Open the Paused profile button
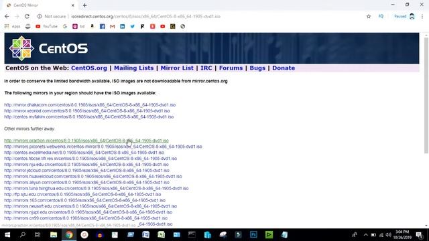 pyautogui.click(x=404, y=16)
